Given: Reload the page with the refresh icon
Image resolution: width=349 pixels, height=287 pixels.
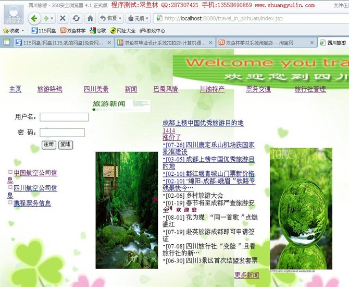Looking at the screenshot, I should (x=77, y=18).
